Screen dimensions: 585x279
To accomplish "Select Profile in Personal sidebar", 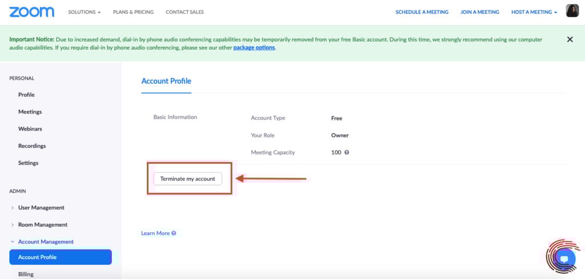I will click(x=26, y=95).
